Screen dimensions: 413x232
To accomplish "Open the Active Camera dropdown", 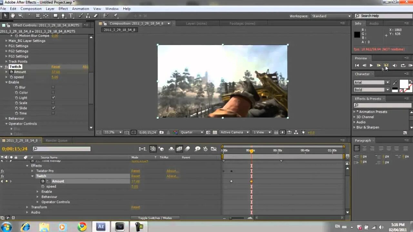I will point(235,132).
